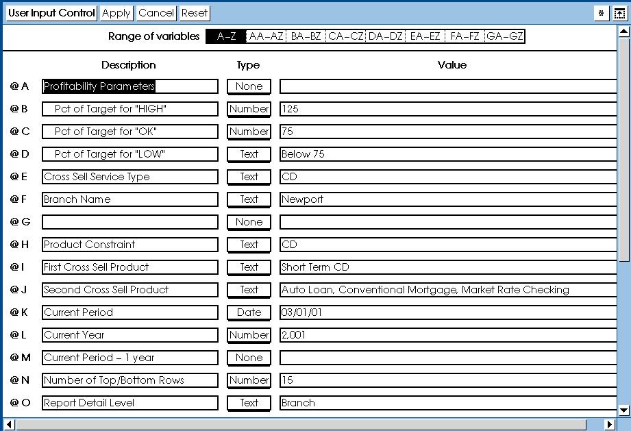Change the Text type of variable @O
This screenshot has height=431, width=631.
(249, 403)
